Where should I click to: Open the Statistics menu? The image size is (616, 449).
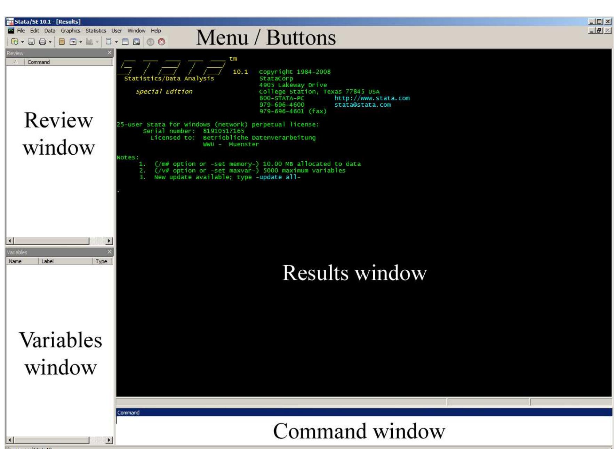[x=96, y=31]
